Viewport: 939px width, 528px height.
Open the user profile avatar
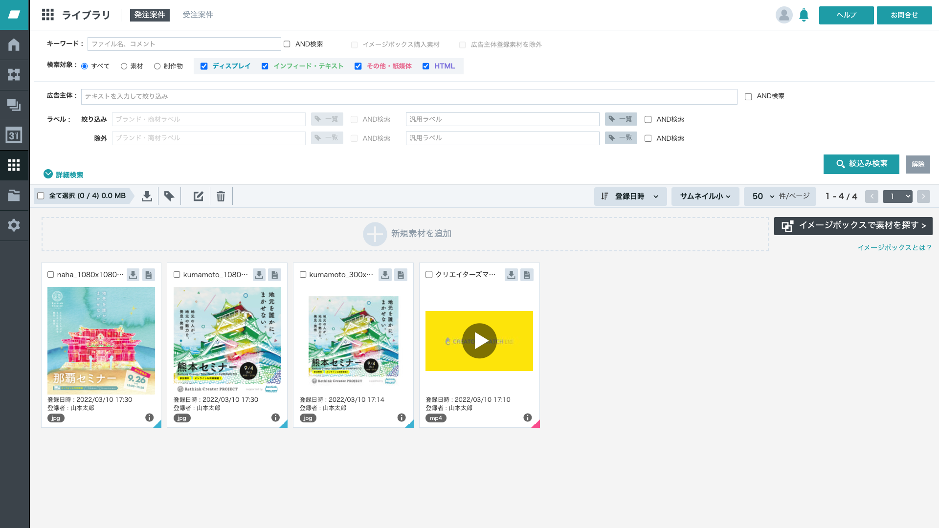(x=784, y=15)
